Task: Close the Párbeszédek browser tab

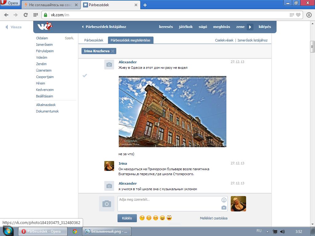Action: click(136, 5)
